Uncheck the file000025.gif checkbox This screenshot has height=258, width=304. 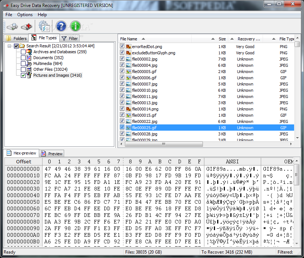pos(122,127)
